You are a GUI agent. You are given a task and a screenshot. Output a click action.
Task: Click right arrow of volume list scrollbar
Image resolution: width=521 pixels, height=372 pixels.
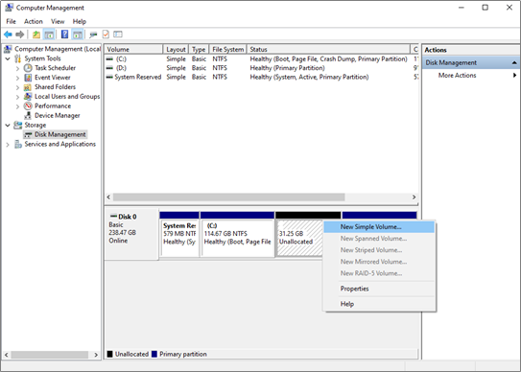pos(414,198)
